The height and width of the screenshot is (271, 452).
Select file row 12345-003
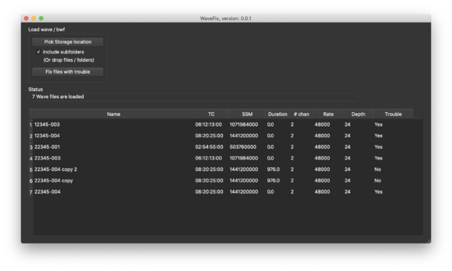[x=228, y=125]
